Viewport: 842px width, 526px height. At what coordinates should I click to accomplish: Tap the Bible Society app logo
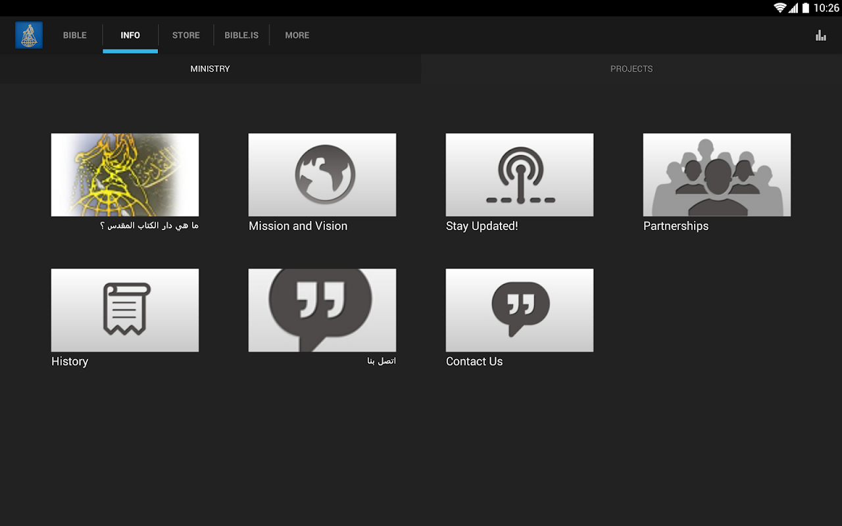click(29, 35)
